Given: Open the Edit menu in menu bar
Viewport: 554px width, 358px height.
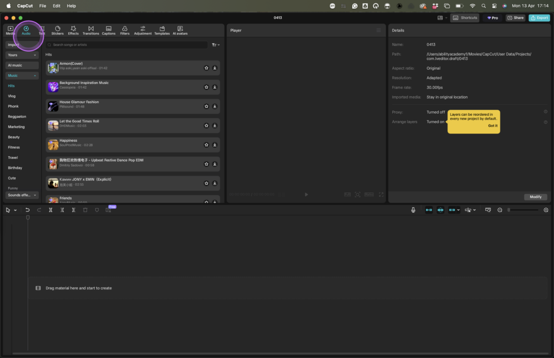Looking at the screenshot, I should tap(57, 6).
